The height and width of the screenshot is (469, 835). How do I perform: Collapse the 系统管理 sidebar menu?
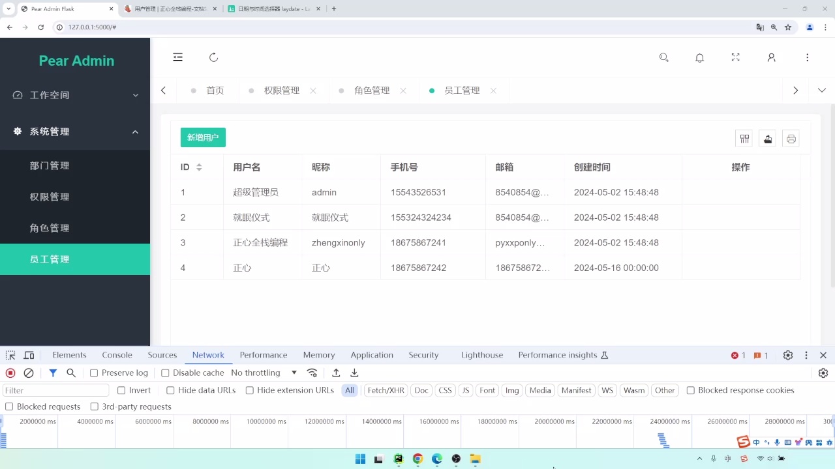click(x=75, y=131)
